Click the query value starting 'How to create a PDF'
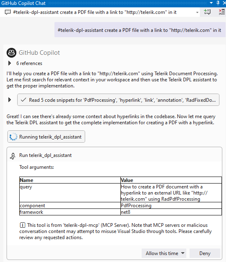 (x=171, y=193)
